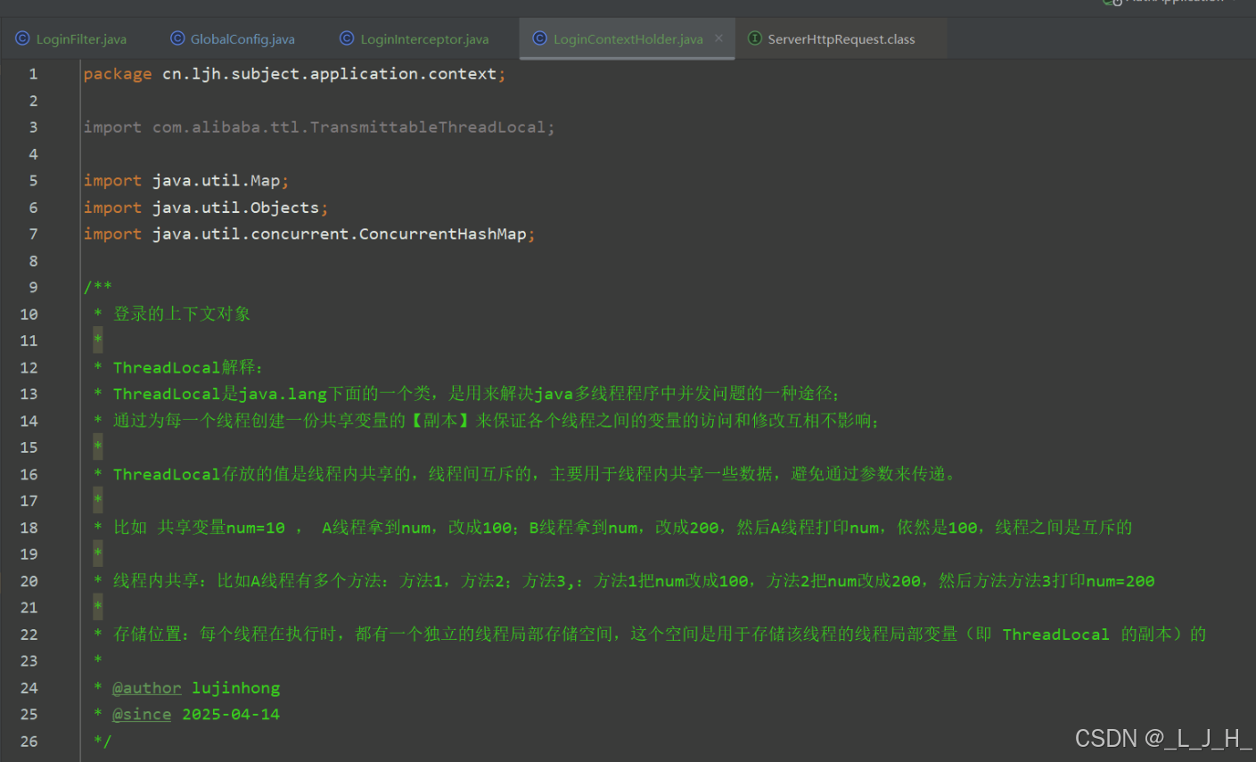Click the author name lujinhong
The image size is (1256, 762).
pos(236,688)
